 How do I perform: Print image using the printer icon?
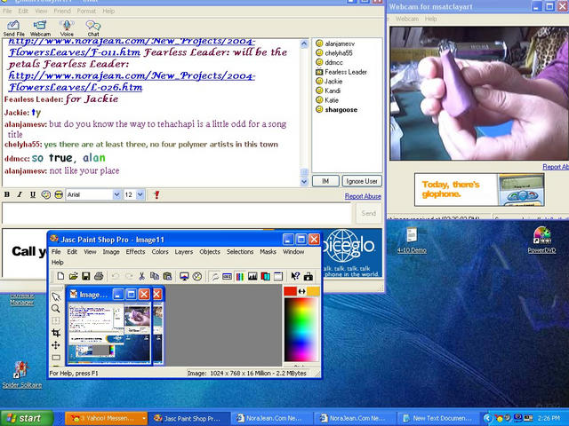click(99, 276)
